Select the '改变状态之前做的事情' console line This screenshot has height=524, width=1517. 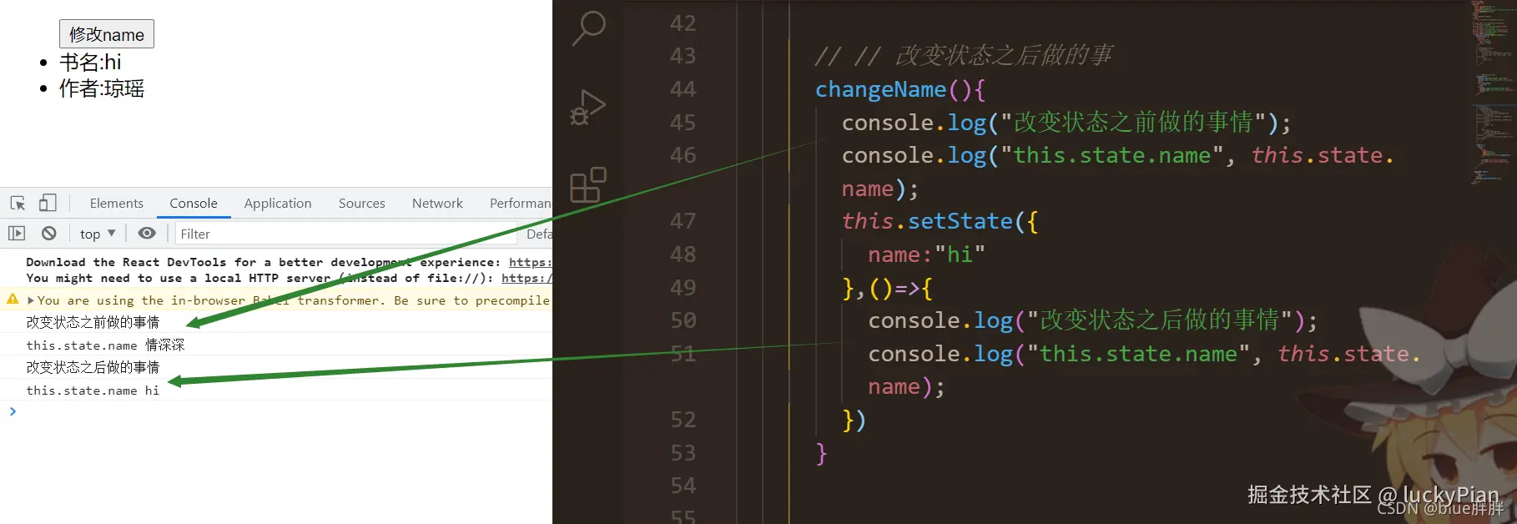pyautogui.click(x=93, y=322)
